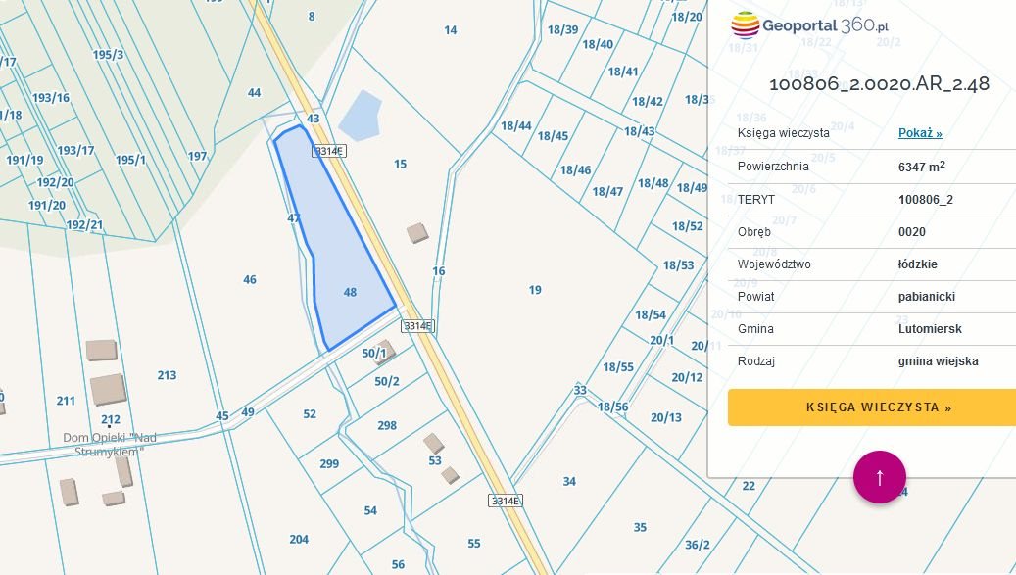Click the bottom 3314E road shield label
Screen dimensions: 1016x575
[x=506, y=499]
